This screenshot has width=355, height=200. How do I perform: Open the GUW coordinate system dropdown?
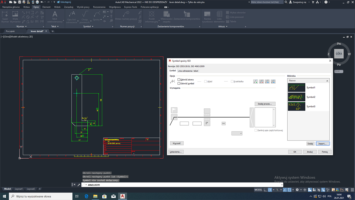tap(339, 71)
